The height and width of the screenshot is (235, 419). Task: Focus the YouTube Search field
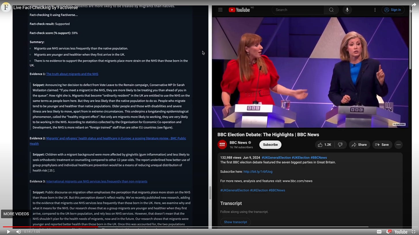pyautogui.click(x=298, y=9)
